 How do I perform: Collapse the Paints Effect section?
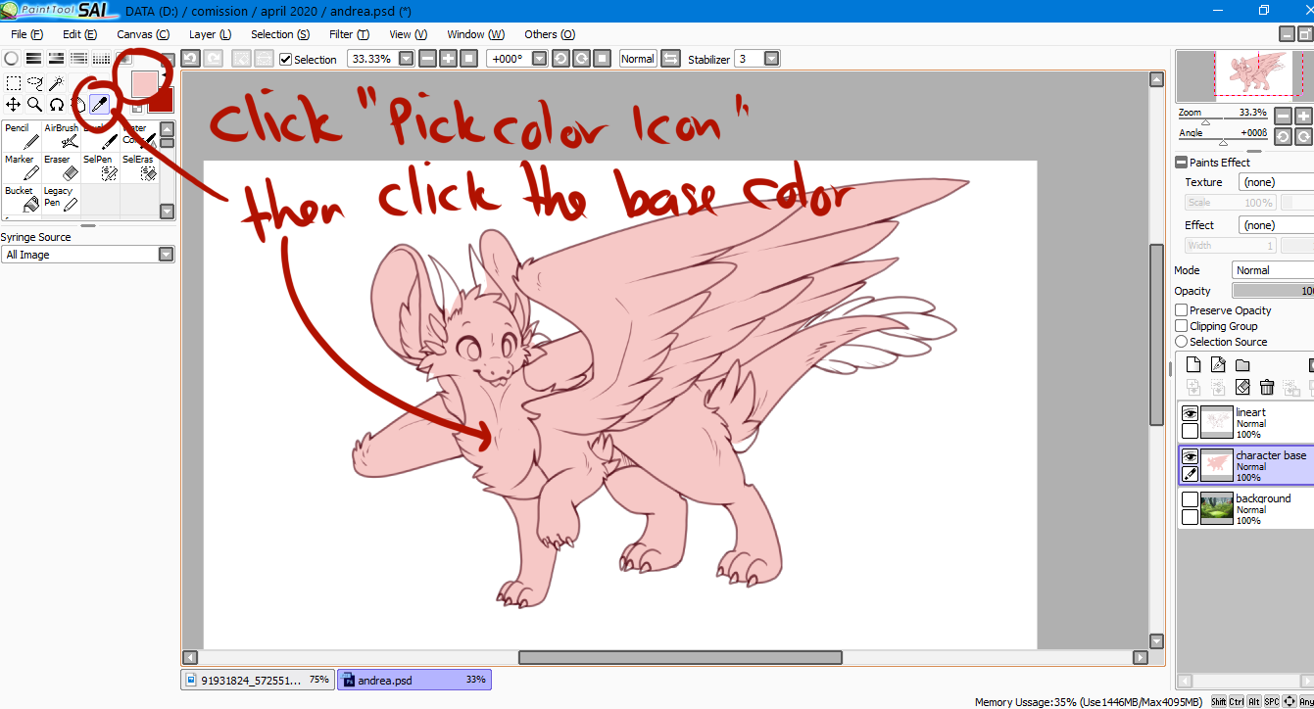point(1181,163)
